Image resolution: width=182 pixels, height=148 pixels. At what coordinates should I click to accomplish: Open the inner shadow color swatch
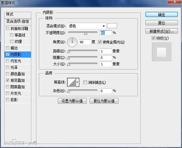point(112,26)
